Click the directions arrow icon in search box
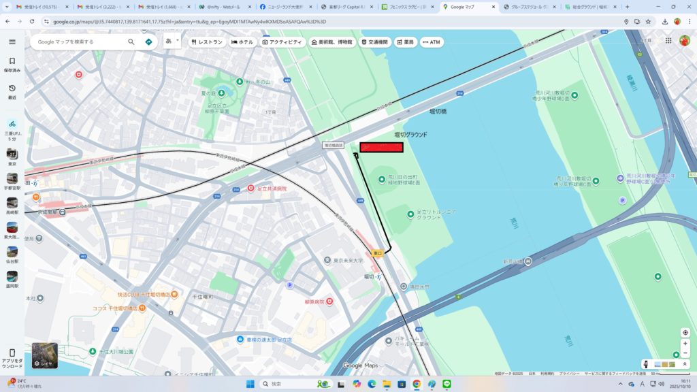Image resolution: width=697 pixels, height=392 pixels. click(148, 42)
